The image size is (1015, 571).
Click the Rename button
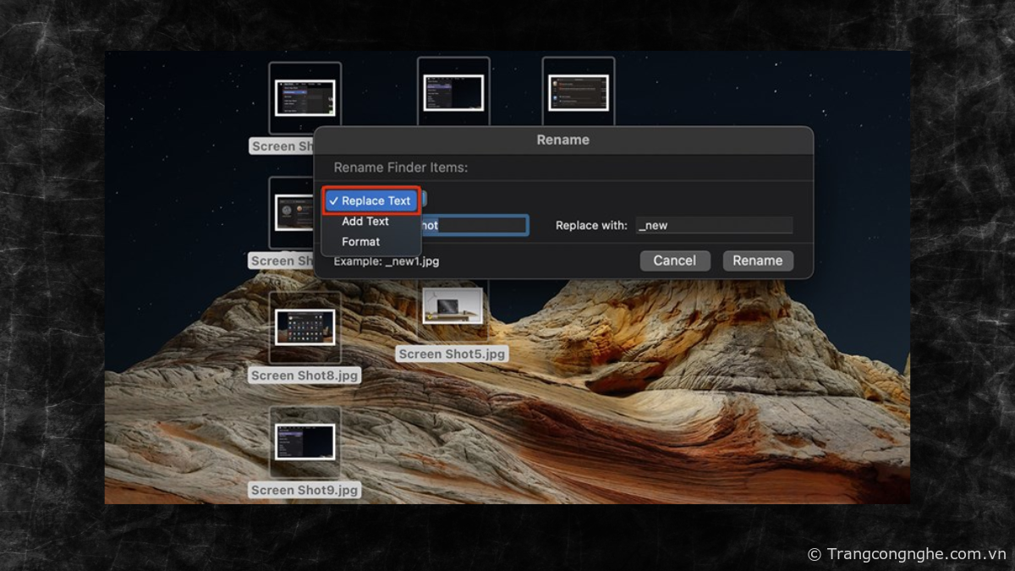tap(757, 261)
